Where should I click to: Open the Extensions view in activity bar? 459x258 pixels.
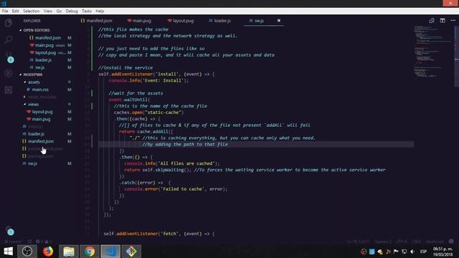9,90
